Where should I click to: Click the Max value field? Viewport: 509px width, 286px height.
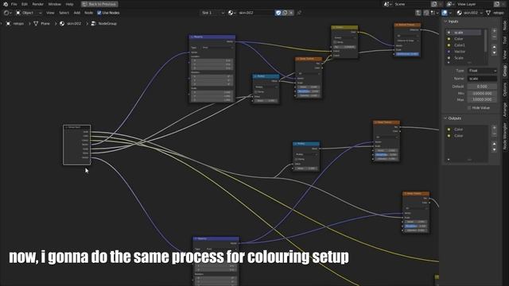coord(482,99)
